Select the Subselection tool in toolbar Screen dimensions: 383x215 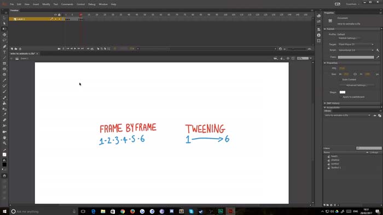pyautogui.click(x=4, y=23)
